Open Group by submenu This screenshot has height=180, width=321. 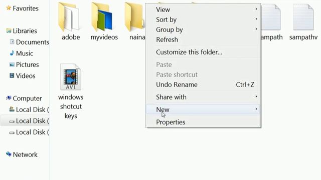coord(203,29)
